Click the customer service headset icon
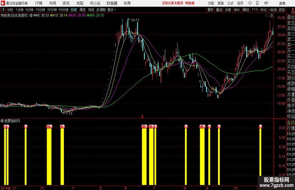 (x=250, y=3)
